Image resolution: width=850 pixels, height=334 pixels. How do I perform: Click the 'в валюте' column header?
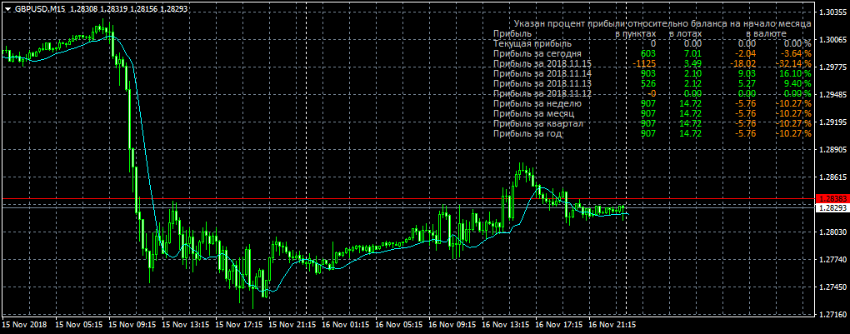pyautogui.click(x=767, y=33)
